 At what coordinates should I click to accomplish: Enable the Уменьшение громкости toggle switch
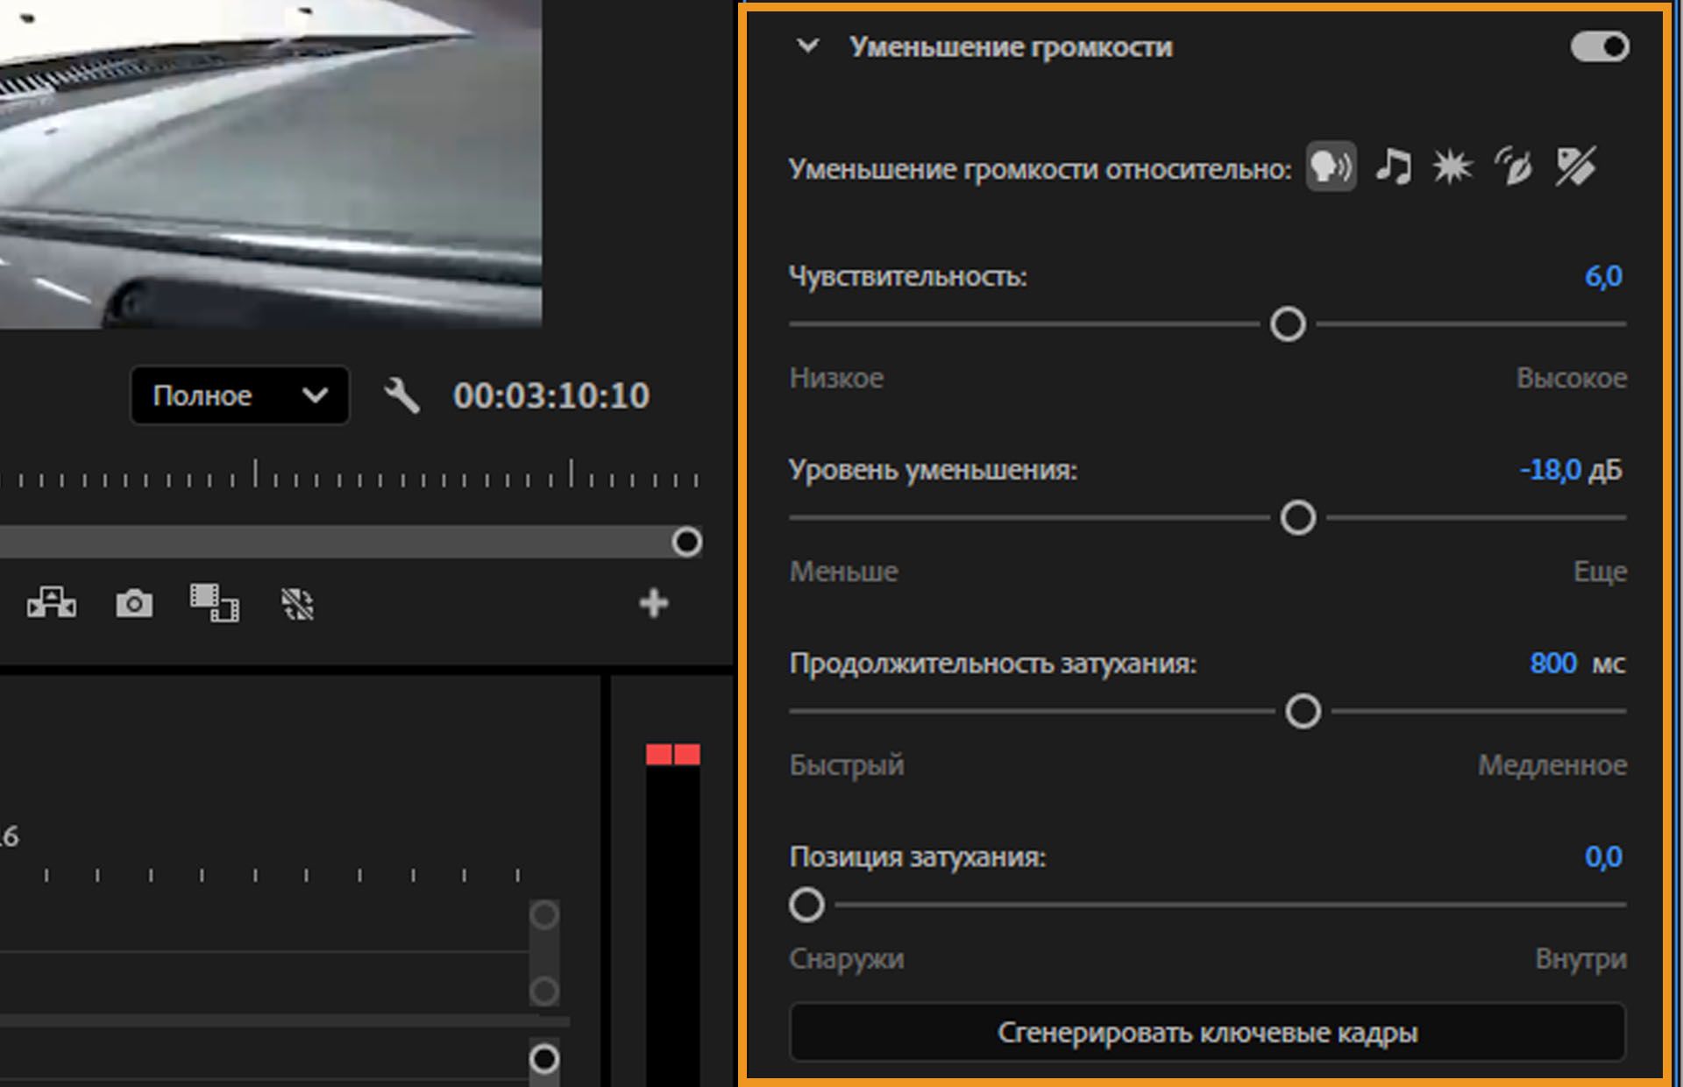pyautogui.click(x=1600, y=46)
